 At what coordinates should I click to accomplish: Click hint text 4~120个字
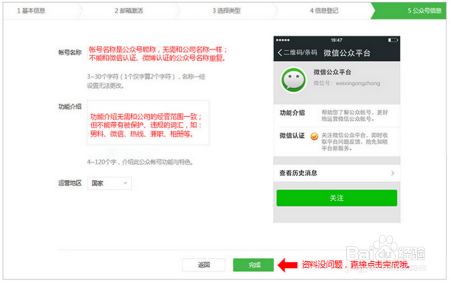point(140,162)
